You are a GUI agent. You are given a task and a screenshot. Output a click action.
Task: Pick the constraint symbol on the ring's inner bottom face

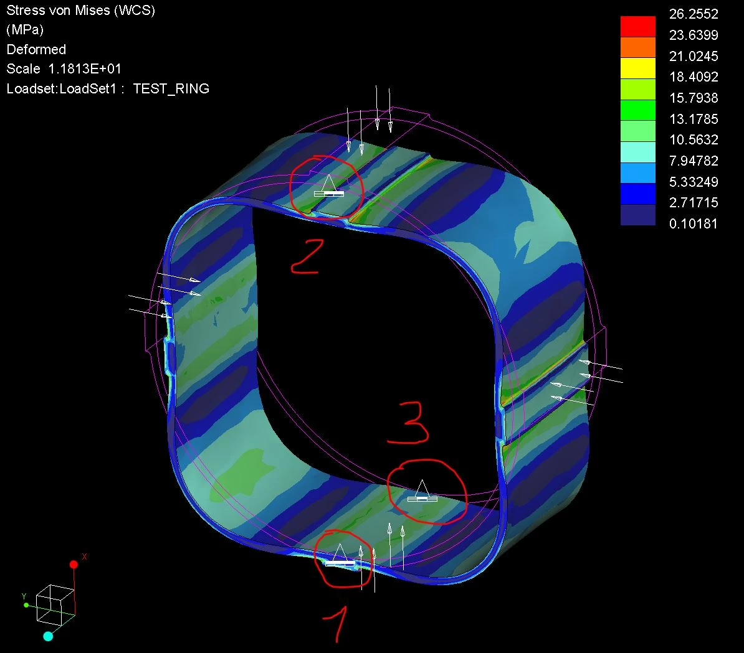click(x=422, y=491)
